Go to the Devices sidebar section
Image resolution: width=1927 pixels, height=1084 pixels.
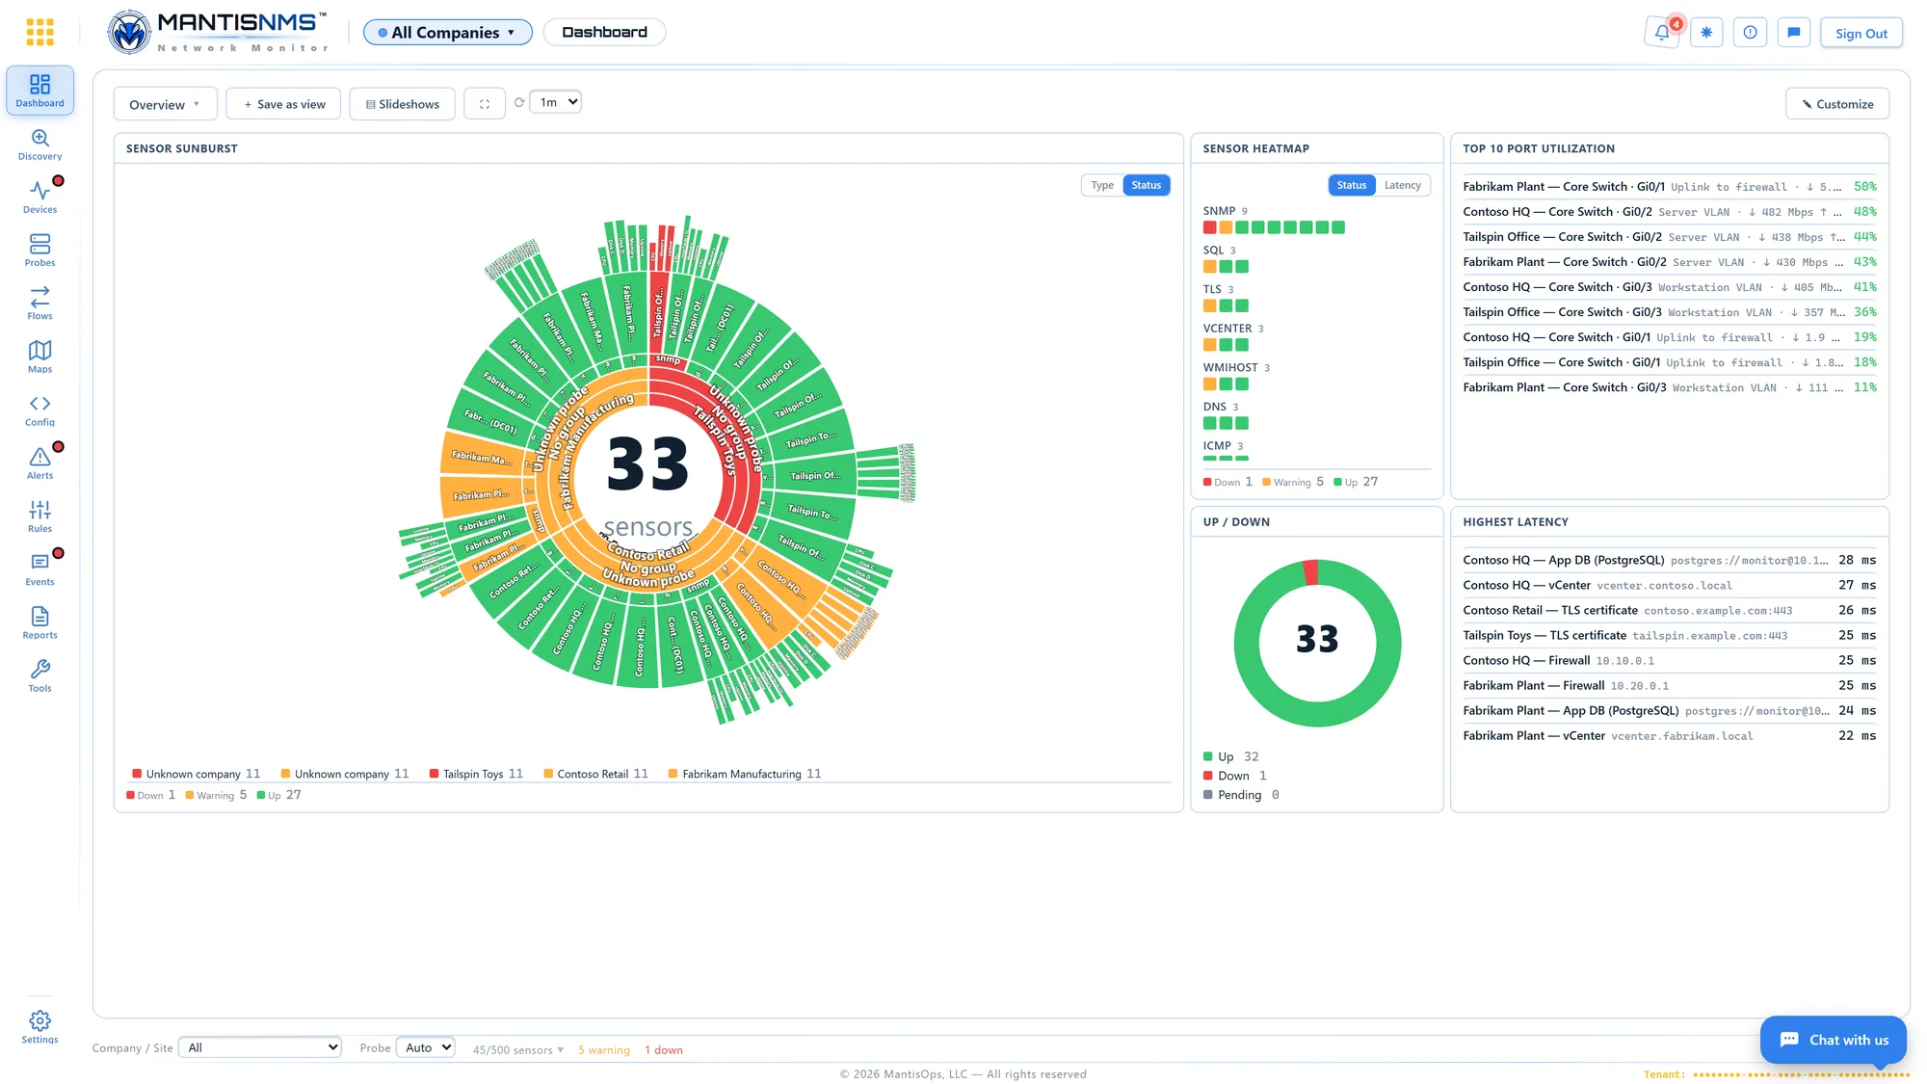click(x=40, y=198)
